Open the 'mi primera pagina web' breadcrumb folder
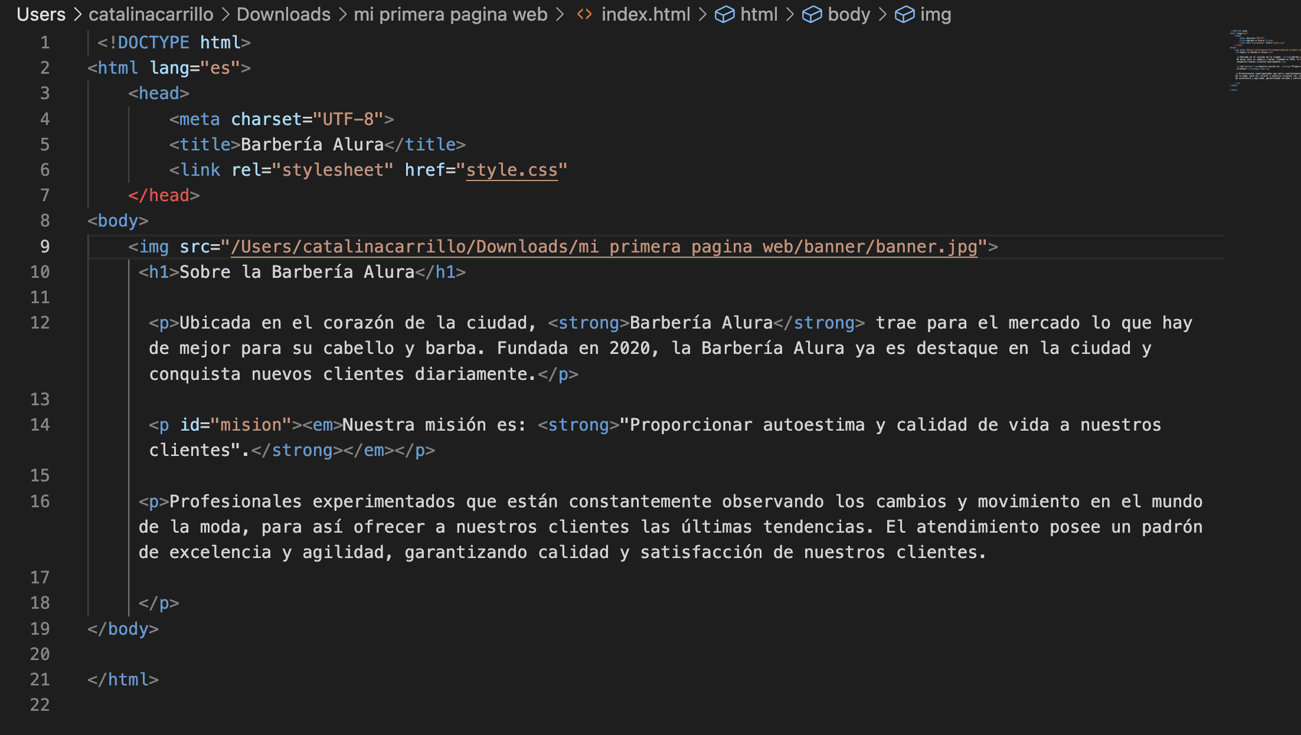Image resolution: width=1301 pixels, height=735 pixels. (x=450, y=14)
